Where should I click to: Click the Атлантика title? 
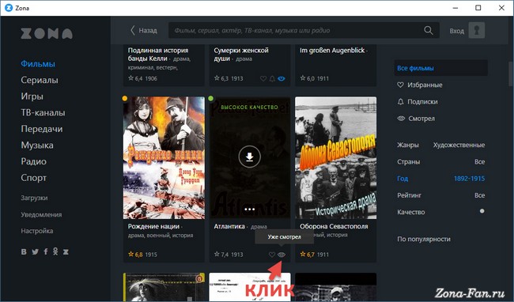(229, 226)
